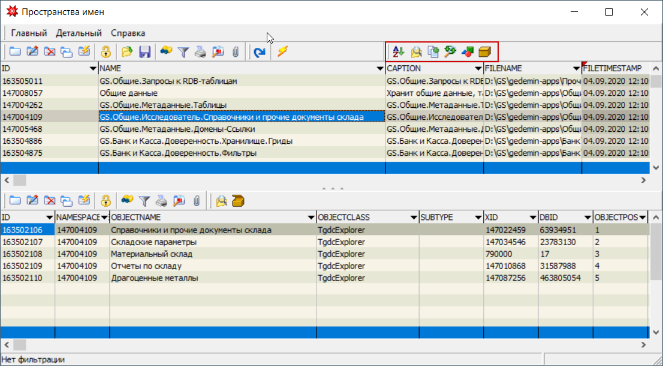Select the 'Общие данные' row in upper grid
The width and height of the screenshot is (663, 366).
coord(128,93)
